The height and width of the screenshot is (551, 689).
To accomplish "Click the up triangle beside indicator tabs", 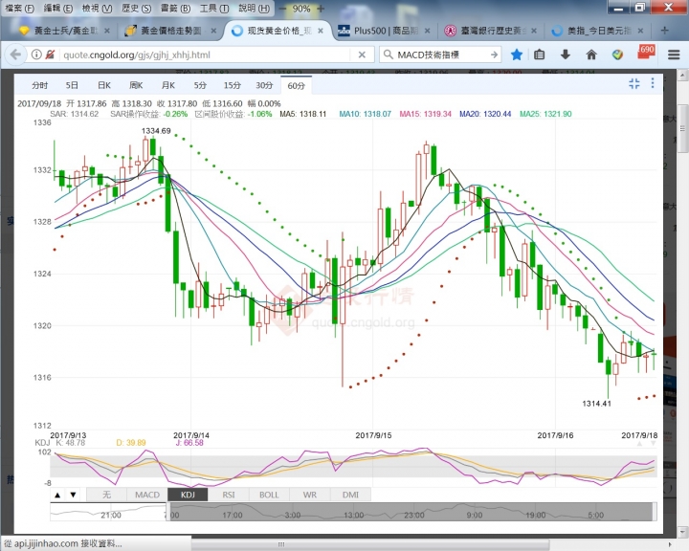I will (x=56, y=495).
